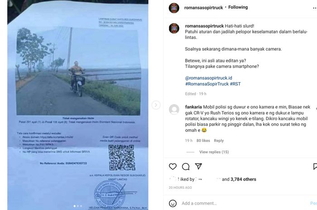View 80 likes on fankaria's comment
The width and height of the screenshot is (317, 210).
pyautogui.click(x=203, y=140)
